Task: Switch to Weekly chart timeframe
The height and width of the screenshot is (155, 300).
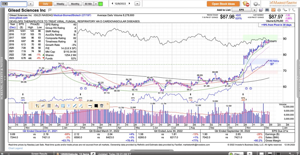Action: point(60,4)
